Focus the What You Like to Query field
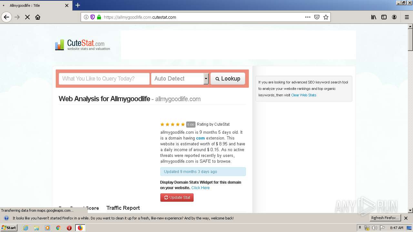Image resolution: width=413 pixels, height=232 pixels. 104,79
